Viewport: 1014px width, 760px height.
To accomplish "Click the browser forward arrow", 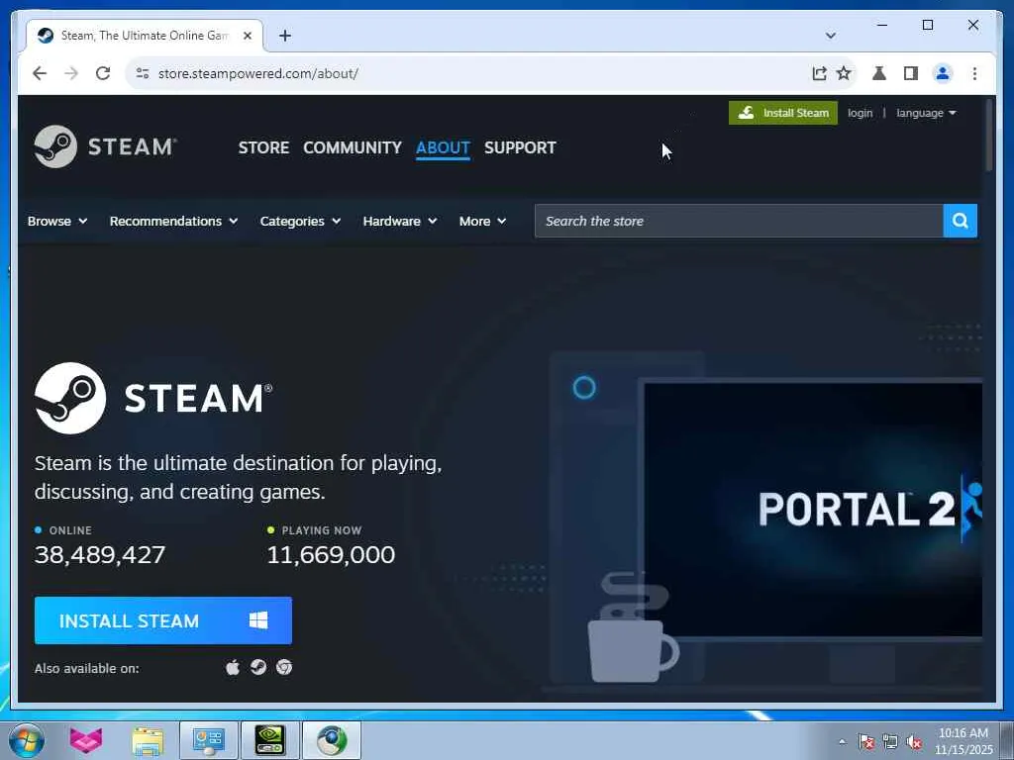I will (71, 73).
